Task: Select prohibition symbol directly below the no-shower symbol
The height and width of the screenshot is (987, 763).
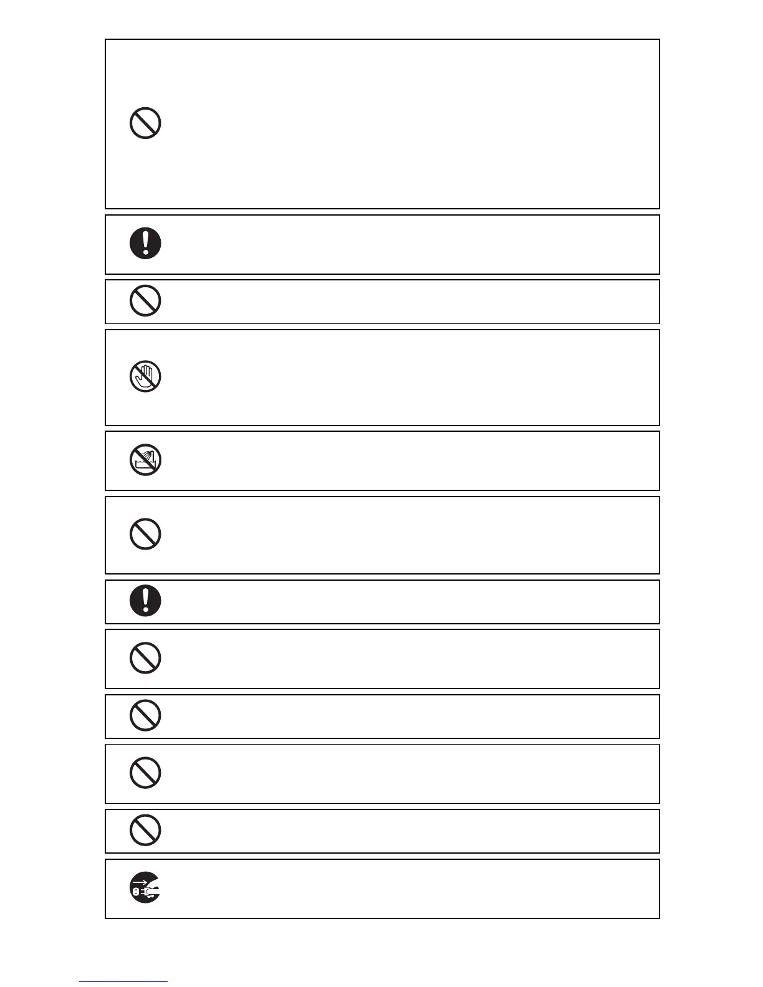Action: (145, 534)
